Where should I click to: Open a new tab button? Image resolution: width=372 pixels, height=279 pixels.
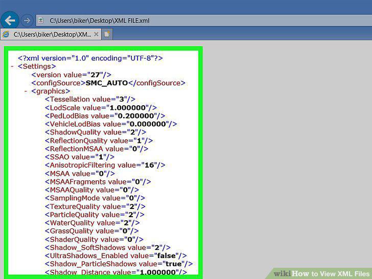coord(107,34)
